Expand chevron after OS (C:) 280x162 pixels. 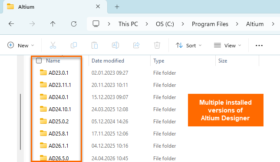click(183, 24)
